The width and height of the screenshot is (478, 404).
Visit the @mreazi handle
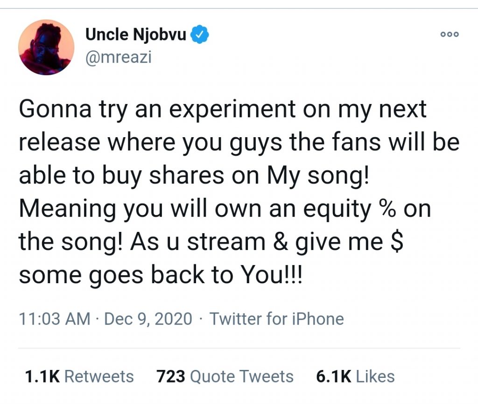119,57
